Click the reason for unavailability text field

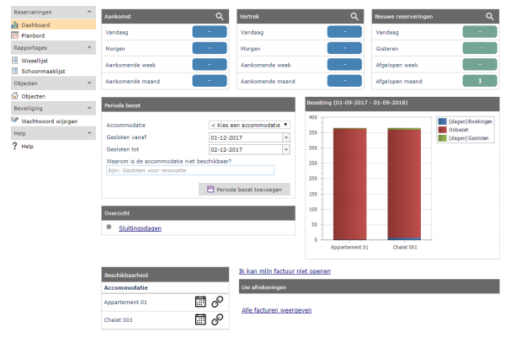pyautogui.click(x=190, y=170)
